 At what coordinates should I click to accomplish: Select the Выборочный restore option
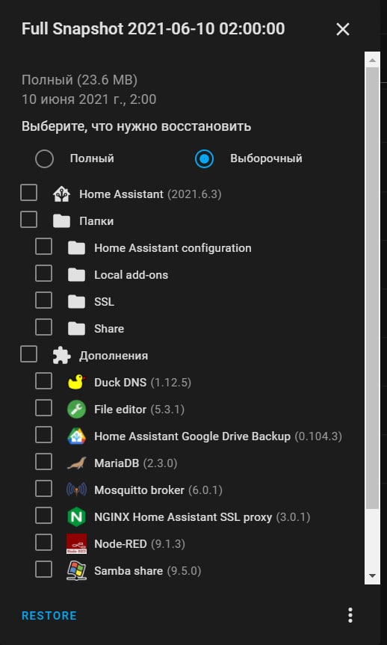[205, 158]
